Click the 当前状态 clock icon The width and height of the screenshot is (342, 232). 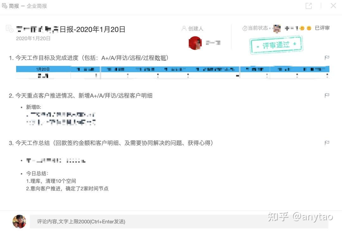click(245, 29)
